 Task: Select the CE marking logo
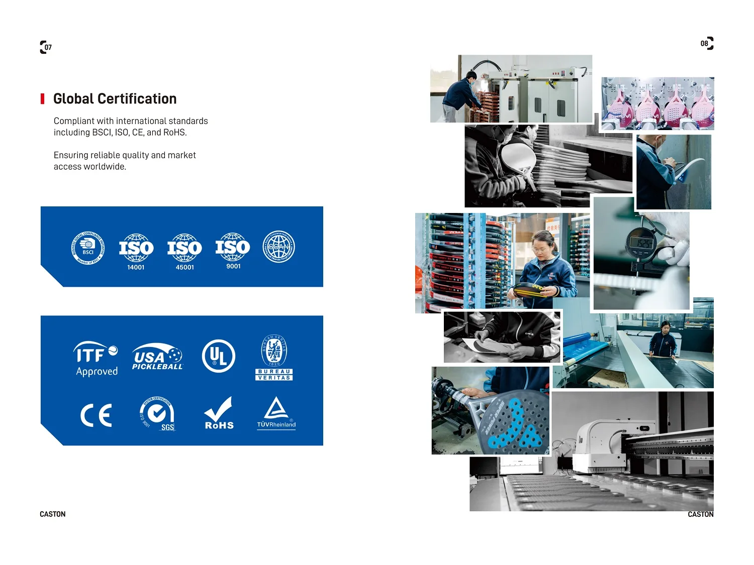[96, 415]
